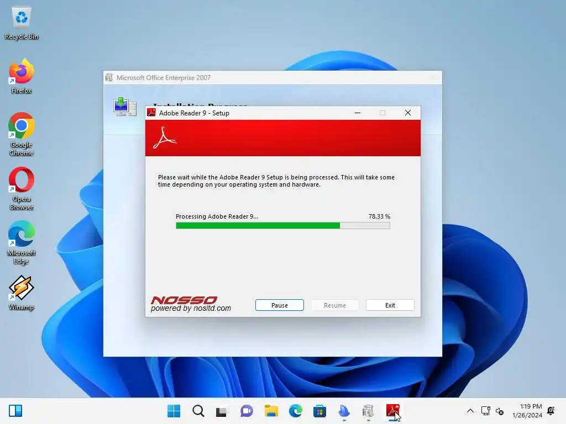Screen dimensions: 566x424
Task: Select the Firefox desktop shortcut
Action: point(22,76)
